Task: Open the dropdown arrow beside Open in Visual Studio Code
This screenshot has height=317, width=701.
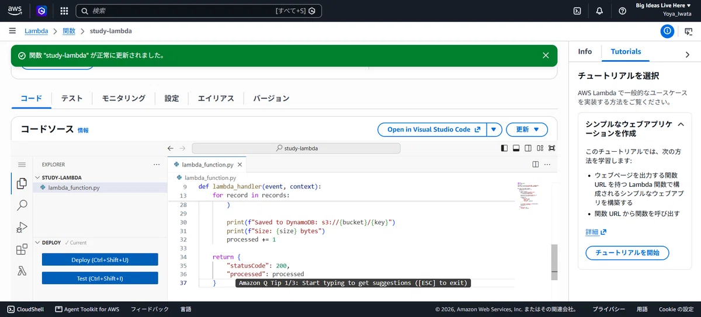Action: 495,130
